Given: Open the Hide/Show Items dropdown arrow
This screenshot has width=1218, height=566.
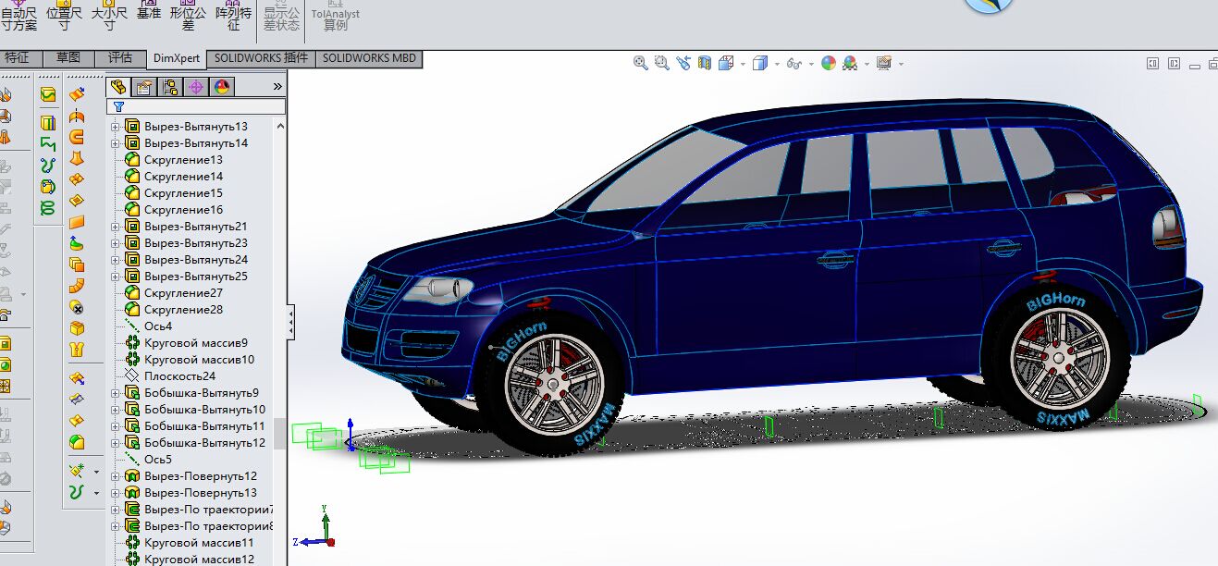Looking at the screenshot, I should [809, 64].
